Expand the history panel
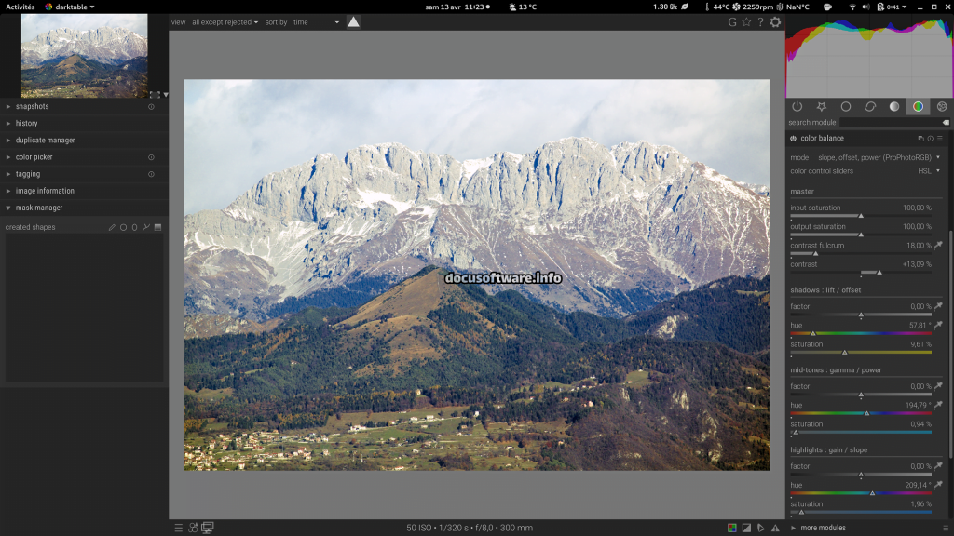This screenshot has width=954, height=536. pyautogui.click(x=27, y=123)
